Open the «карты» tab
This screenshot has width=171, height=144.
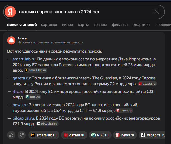point(83,25)
